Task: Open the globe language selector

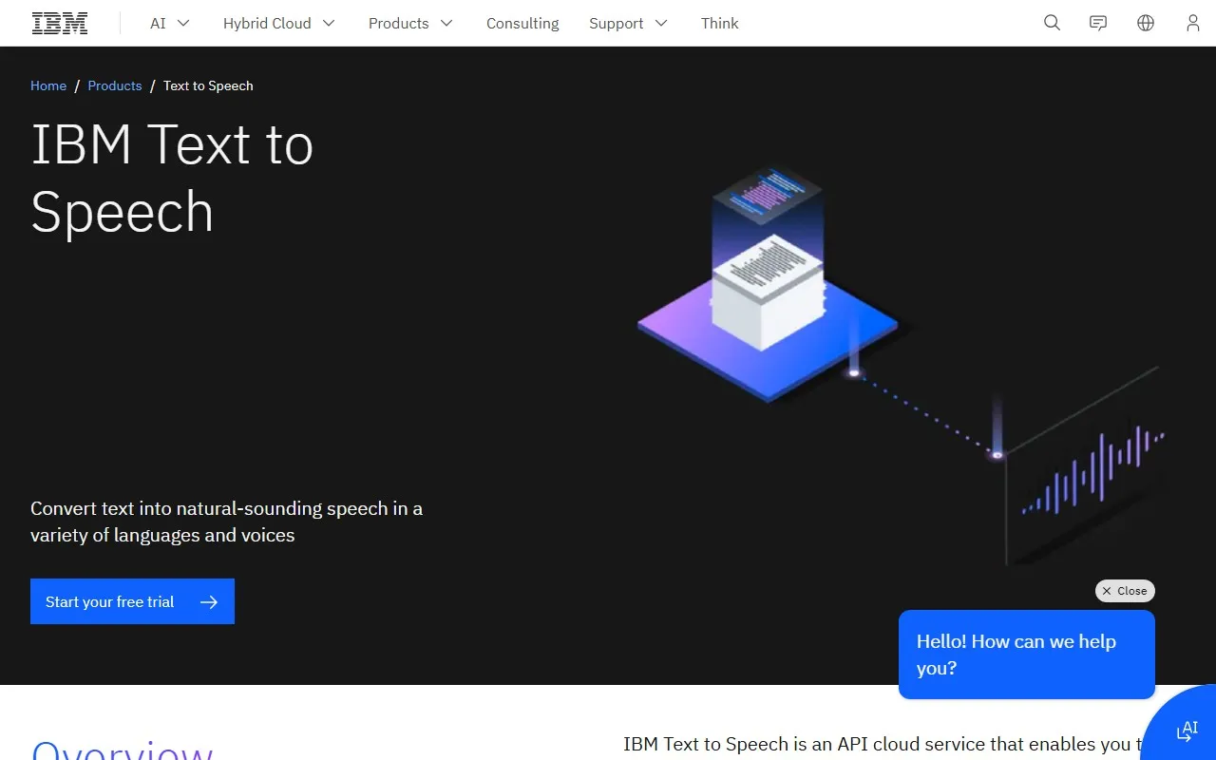Action: [x=1146, y=23]
